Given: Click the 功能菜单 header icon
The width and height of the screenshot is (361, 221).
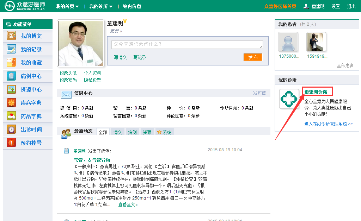Looking at the screenshot, I should click(9, 24).
